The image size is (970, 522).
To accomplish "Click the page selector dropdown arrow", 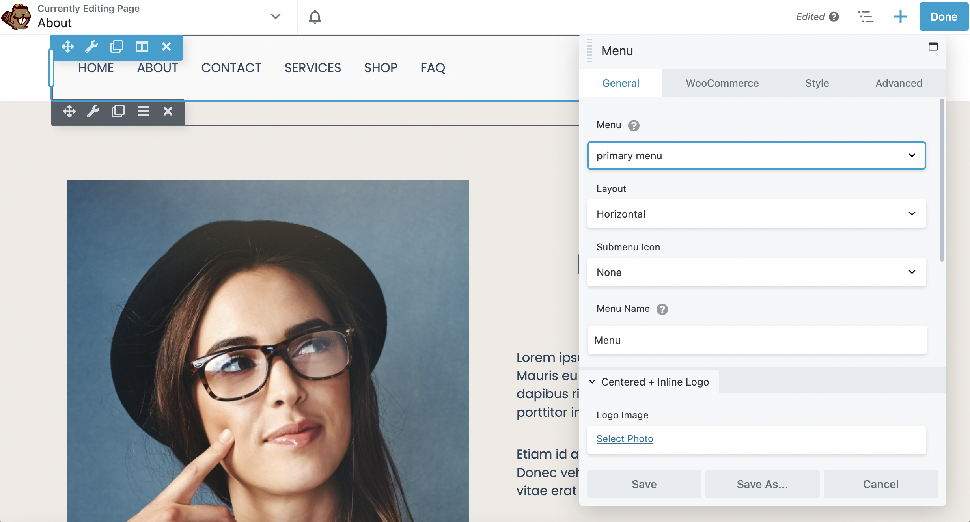I will (x=276, y=16).
